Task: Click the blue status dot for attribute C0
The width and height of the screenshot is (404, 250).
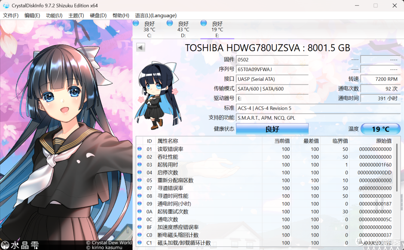Action: (140, 235)
